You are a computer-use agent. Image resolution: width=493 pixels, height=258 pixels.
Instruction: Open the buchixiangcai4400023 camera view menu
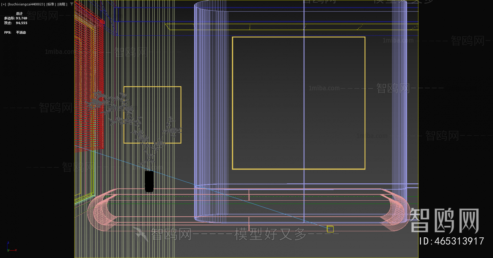click(x=26, y=4)
